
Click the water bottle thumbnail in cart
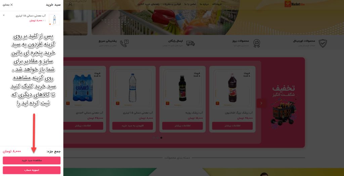[54, 20]
